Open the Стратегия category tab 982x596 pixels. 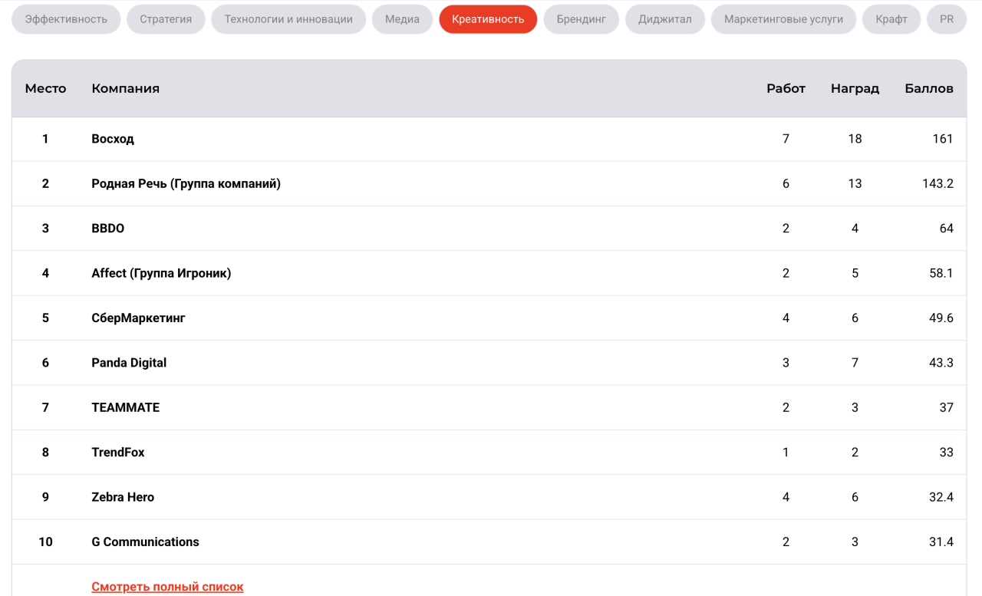tap(166, 19)
